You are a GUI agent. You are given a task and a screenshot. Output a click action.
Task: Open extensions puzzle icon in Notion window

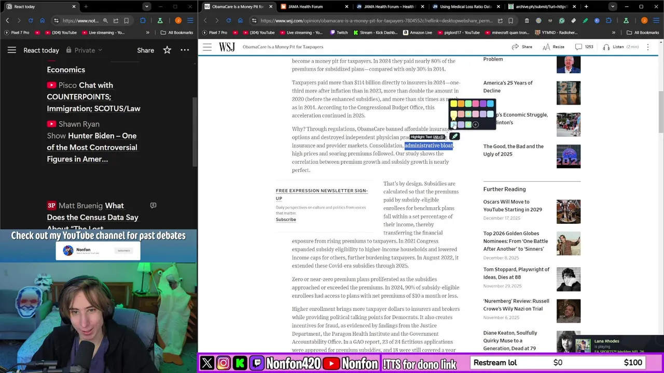[143, 21]
